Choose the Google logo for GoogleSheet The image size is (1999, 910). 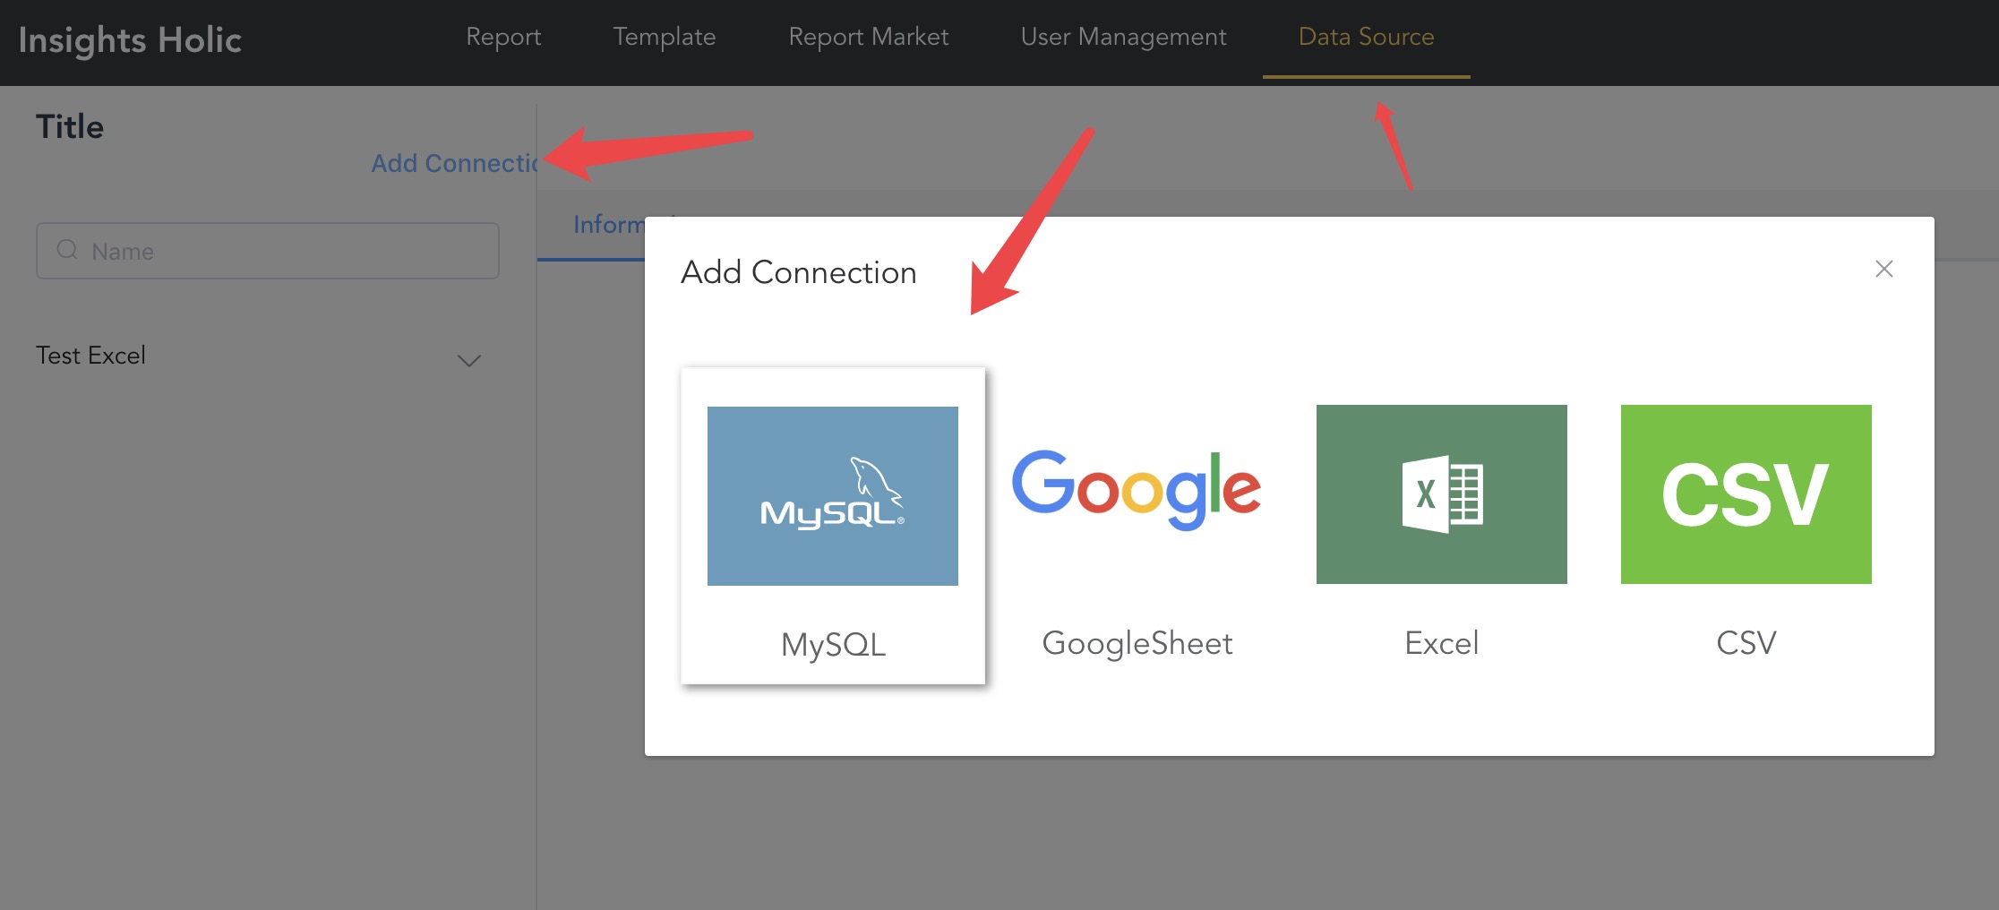(x=1137, y=489)
